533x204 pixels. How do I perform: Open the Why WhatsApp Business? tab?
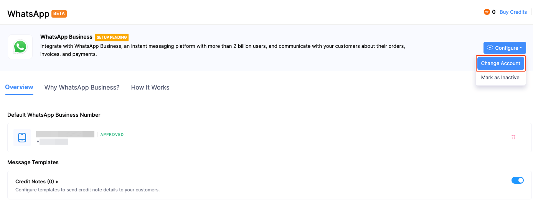click(82, 87)
